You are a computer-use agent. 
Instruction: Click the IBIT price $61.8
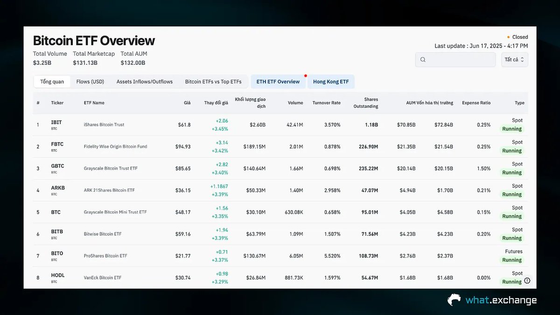click(x=184, y=125)
